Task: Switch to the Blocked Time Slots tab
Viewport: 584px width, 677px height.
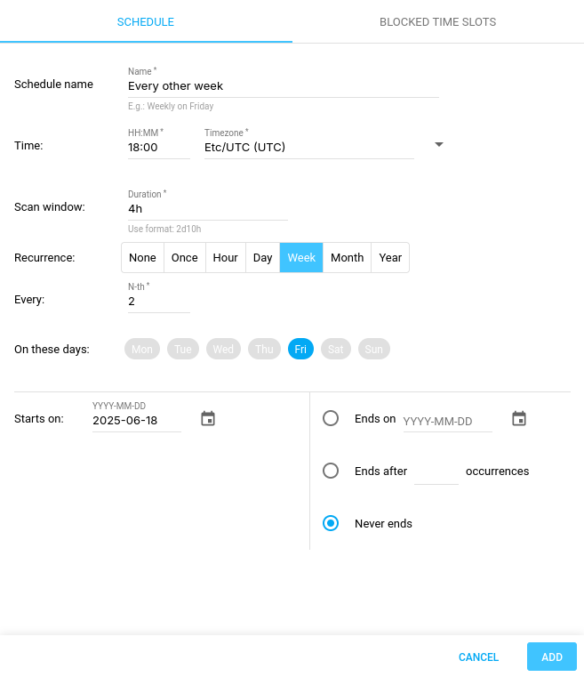Action: point(437,21)
